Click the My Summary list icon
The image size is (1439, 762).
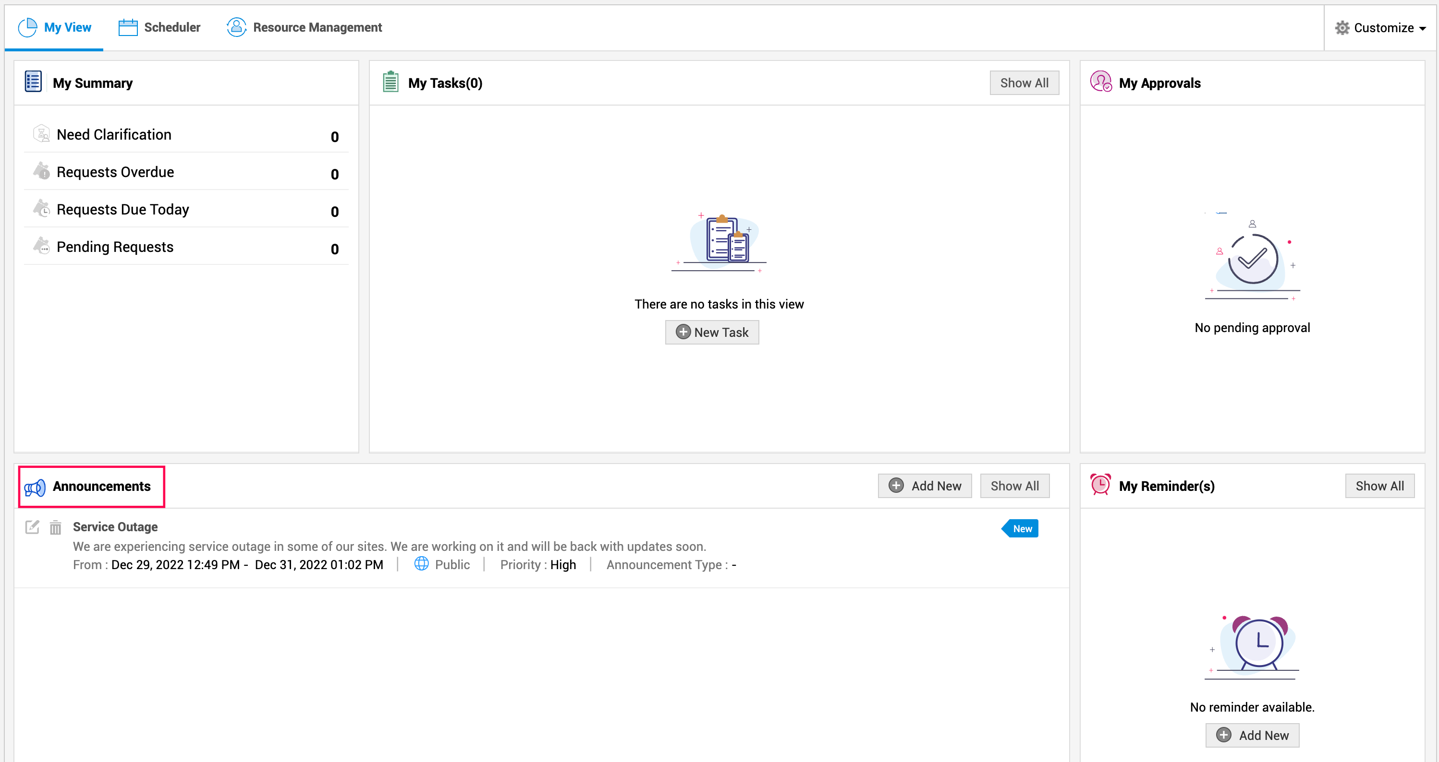pyautogui.click(x=33, y=82)
